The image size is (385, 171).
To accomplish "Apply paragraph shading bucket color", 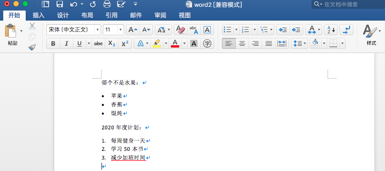I will point(315,43).
